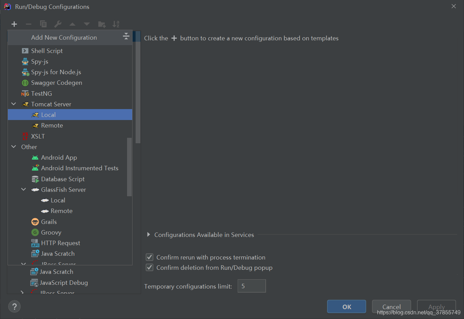Image resolution: width=464 pixels, height=319 pixels.
Task: Click the Tomcat Server label
Action: 51,104
